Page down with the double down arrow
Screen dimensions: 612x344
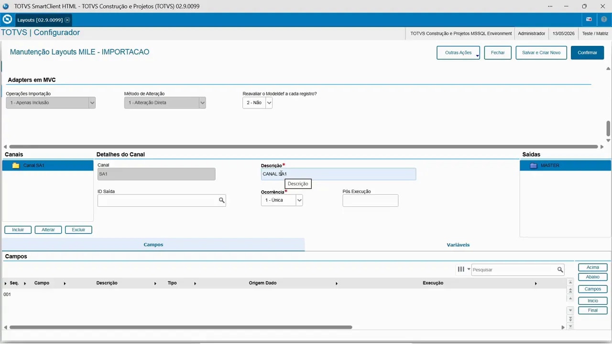click(570, 319)
